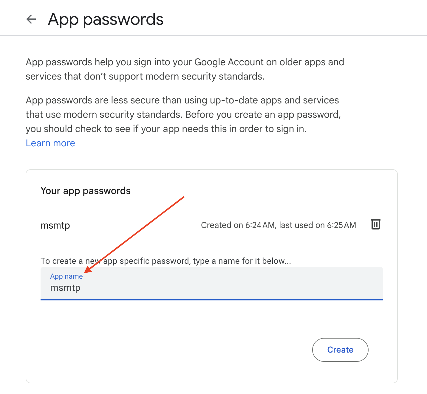Click the back arrow beside App passwords
Viewport: 427px width, 394px height.
[x=31, y=19]
